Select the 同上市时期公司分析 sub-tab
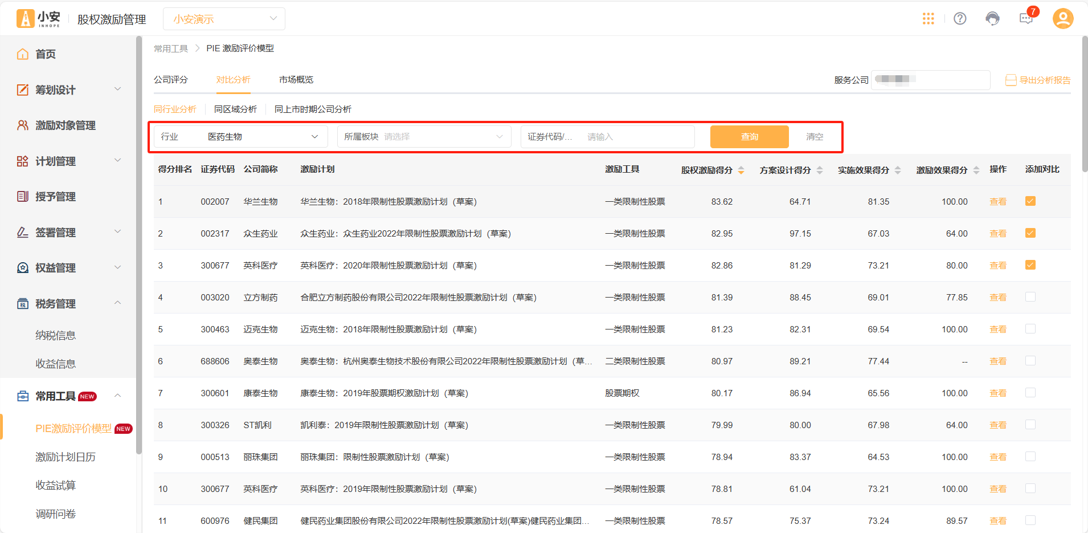 (313, 109)
